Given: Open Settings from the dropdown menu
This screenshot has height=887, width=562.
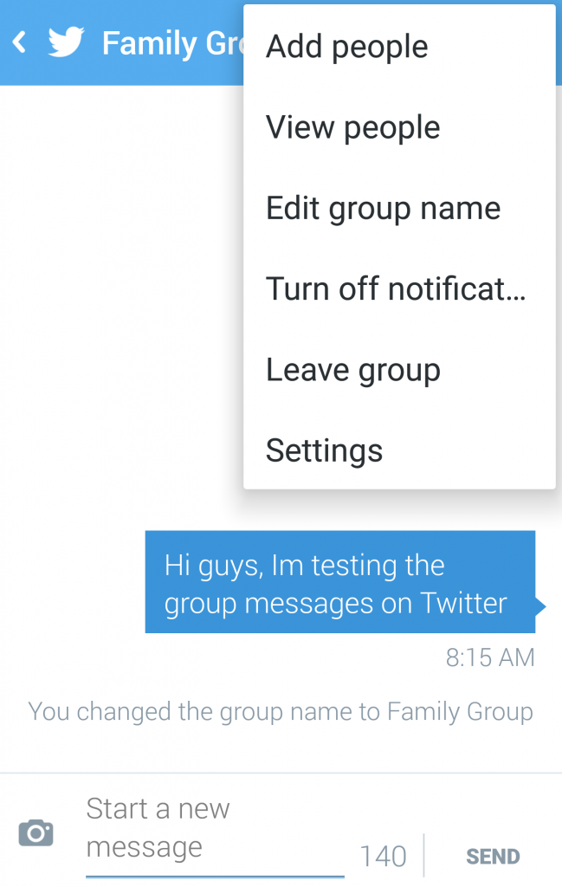Looking at the screenshot, I should (399, 450).
